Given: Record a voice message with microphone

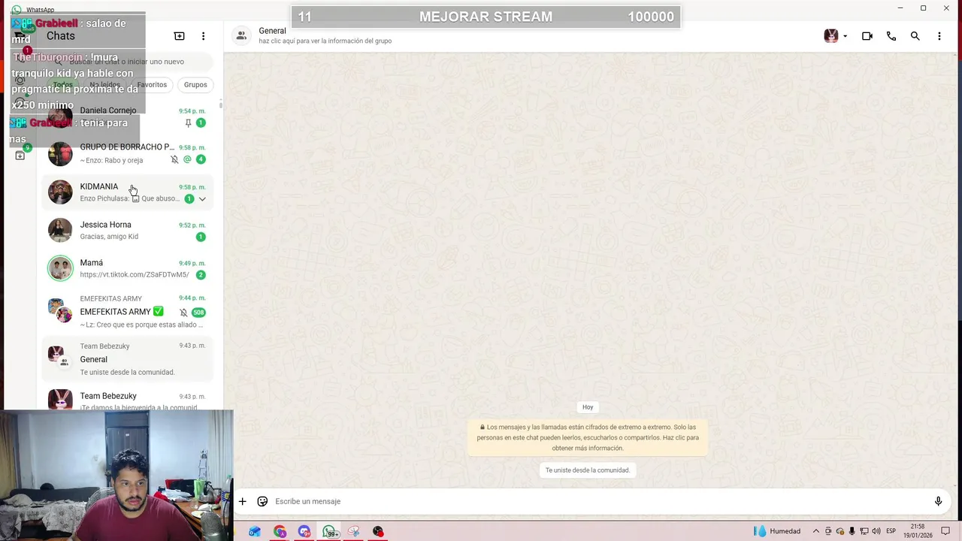Looking at the screenshot, I should click(x=938, y=501).
